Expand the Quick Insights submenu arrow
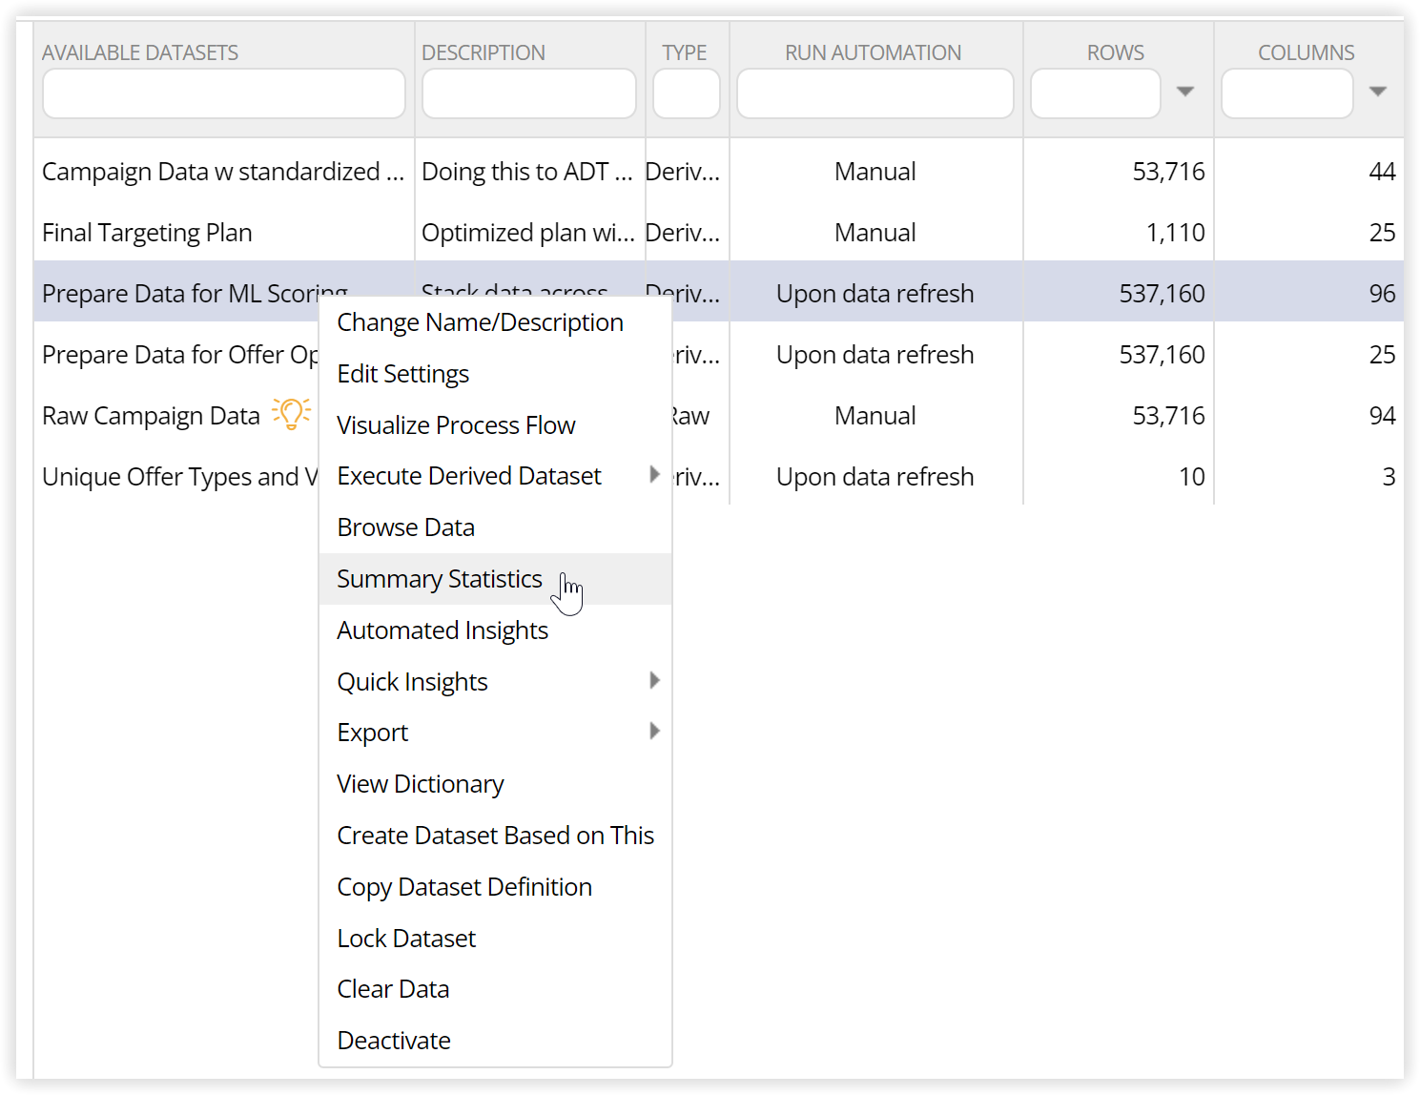1420x1095 pixels. 654,680
